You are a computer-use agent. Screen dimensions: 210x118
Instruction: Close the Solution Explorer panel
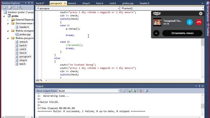click(x=32, y=3)
